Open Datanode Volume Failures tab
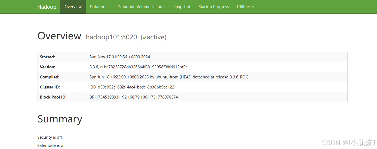377x149 pixels. (x=141, y=7)
